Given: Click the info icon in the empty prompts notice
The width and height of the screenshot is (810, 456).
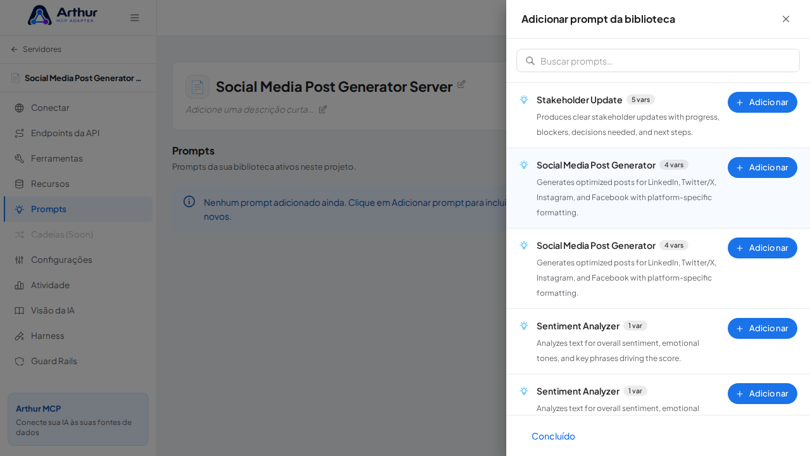Looking at the screenshot, I should (189, 201).
